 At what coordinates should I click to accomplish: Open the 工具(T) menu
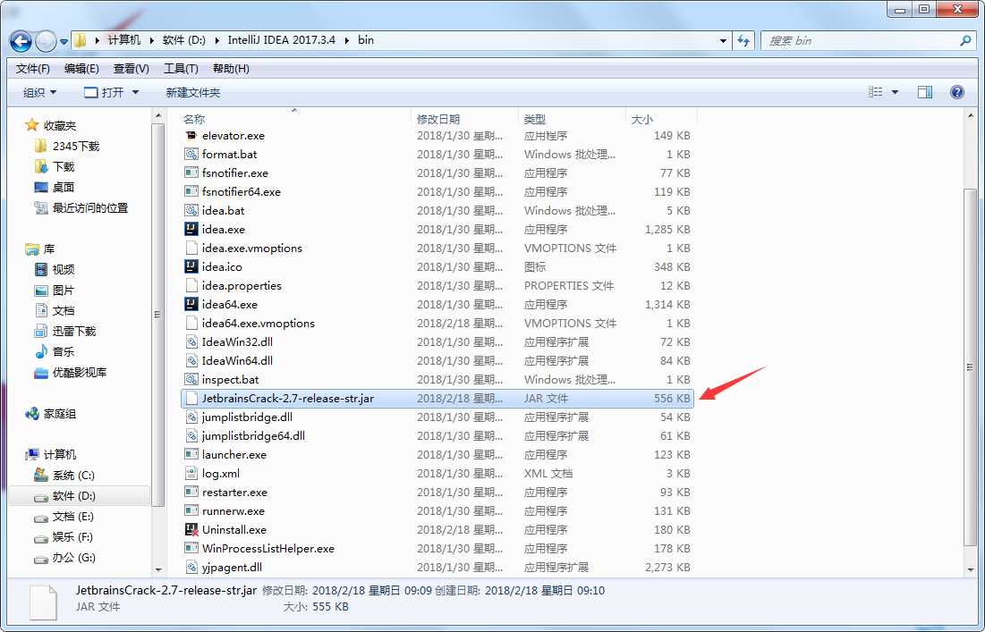pyautogui.click(x=181, y=69)
